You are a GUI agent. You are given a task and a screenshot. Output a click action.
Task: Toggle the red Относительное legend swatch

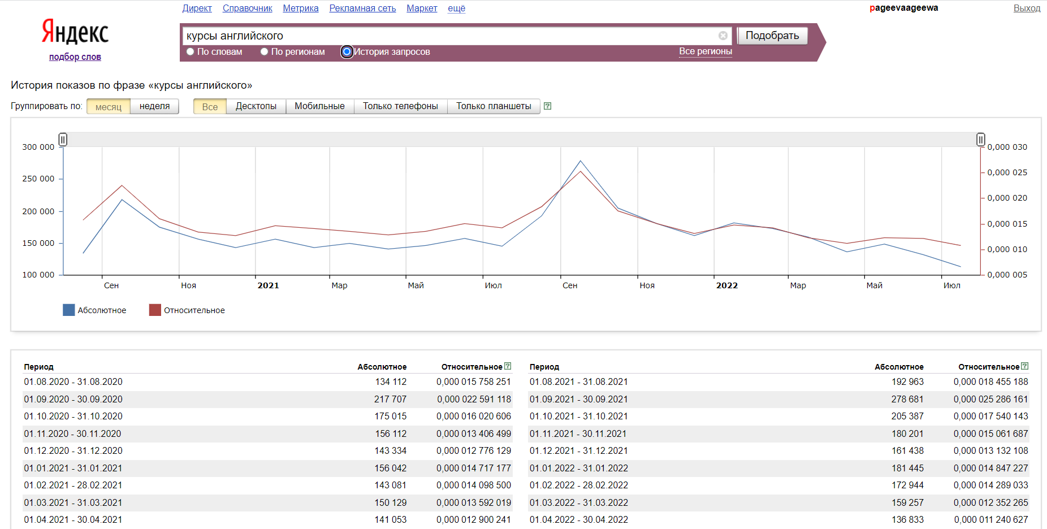tap(155, 310)
